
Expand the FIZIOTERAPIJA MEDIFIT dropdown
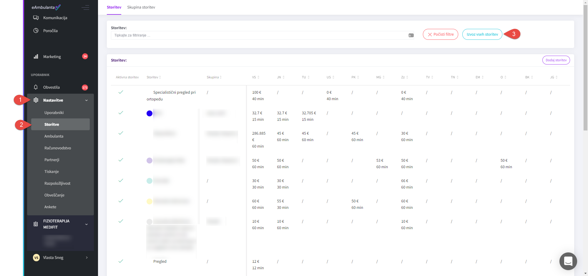coord(87,224)
